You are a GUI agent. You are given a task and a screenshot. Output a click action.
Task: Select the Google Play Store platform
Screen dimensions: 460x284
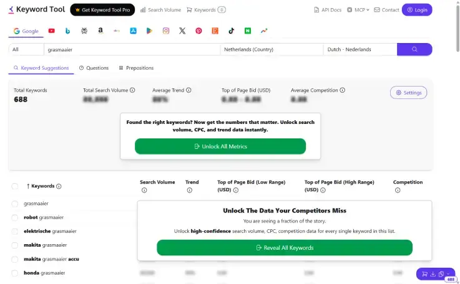(x=150, y=31)
